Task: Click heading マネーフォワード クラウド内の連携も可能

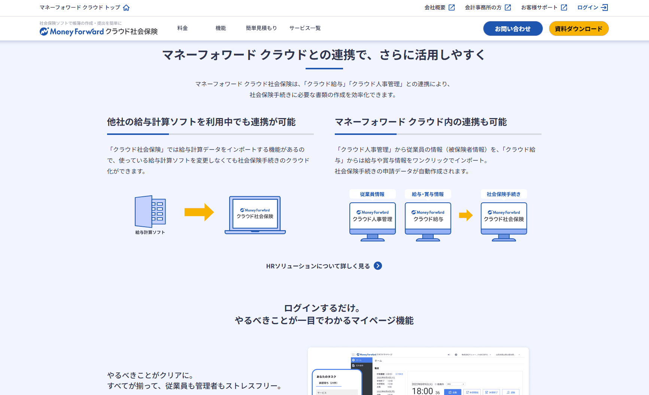Action: point(421,122)
